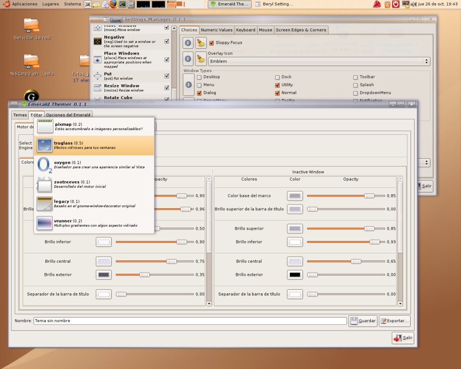Open terminal launcher in top panel
Image resolution: width=461 pixels, height=369 pixels.
point(122,4)
